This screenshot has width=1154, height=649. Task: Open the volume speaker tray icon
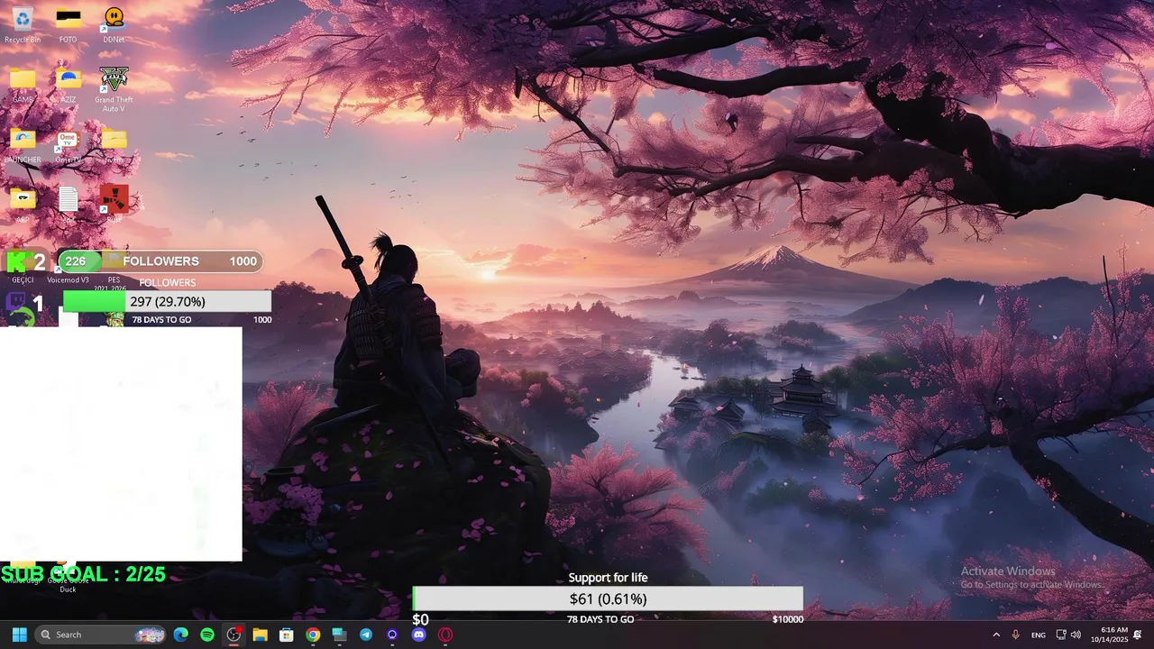point(1076,635)
